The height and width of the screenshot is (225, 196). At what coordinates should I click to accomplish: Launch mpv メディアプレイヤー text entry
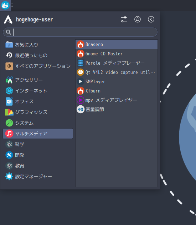point(111,100)
